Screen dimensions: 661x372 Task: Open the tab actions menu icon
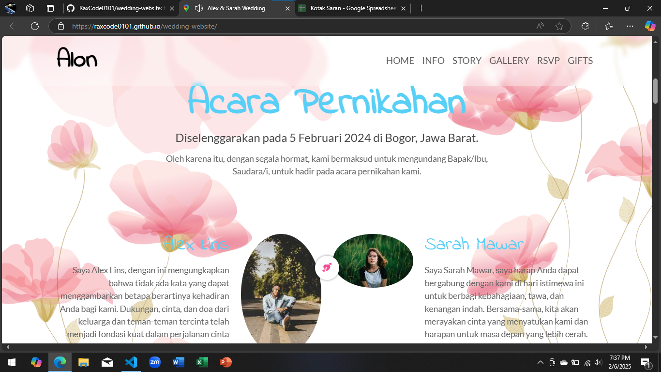(x=50, y=8)
